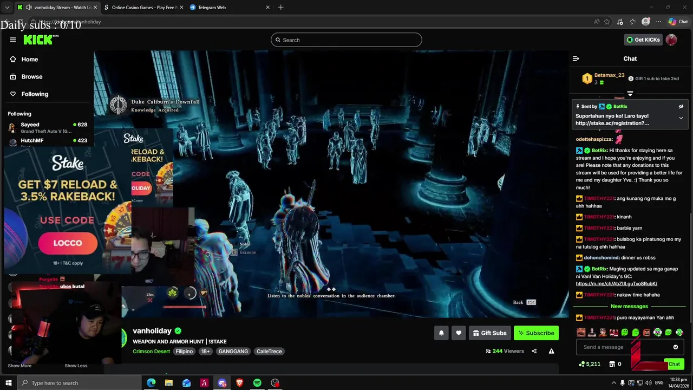The width and height of the screenshot is (693, 390).
Task: Open Copilot Chat in Edge
Action: [678, 22]
